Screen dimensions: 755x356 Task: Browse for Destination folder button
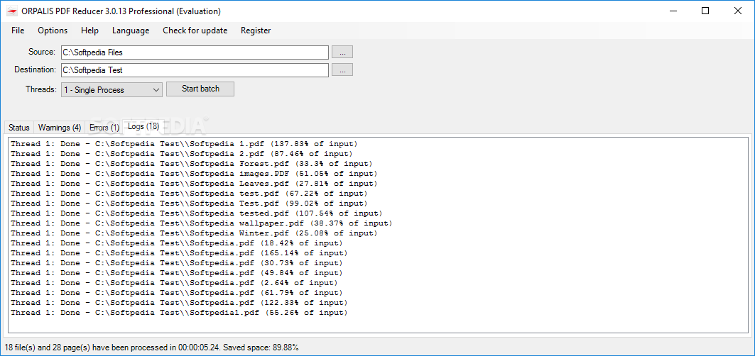(x=342, y=69)
